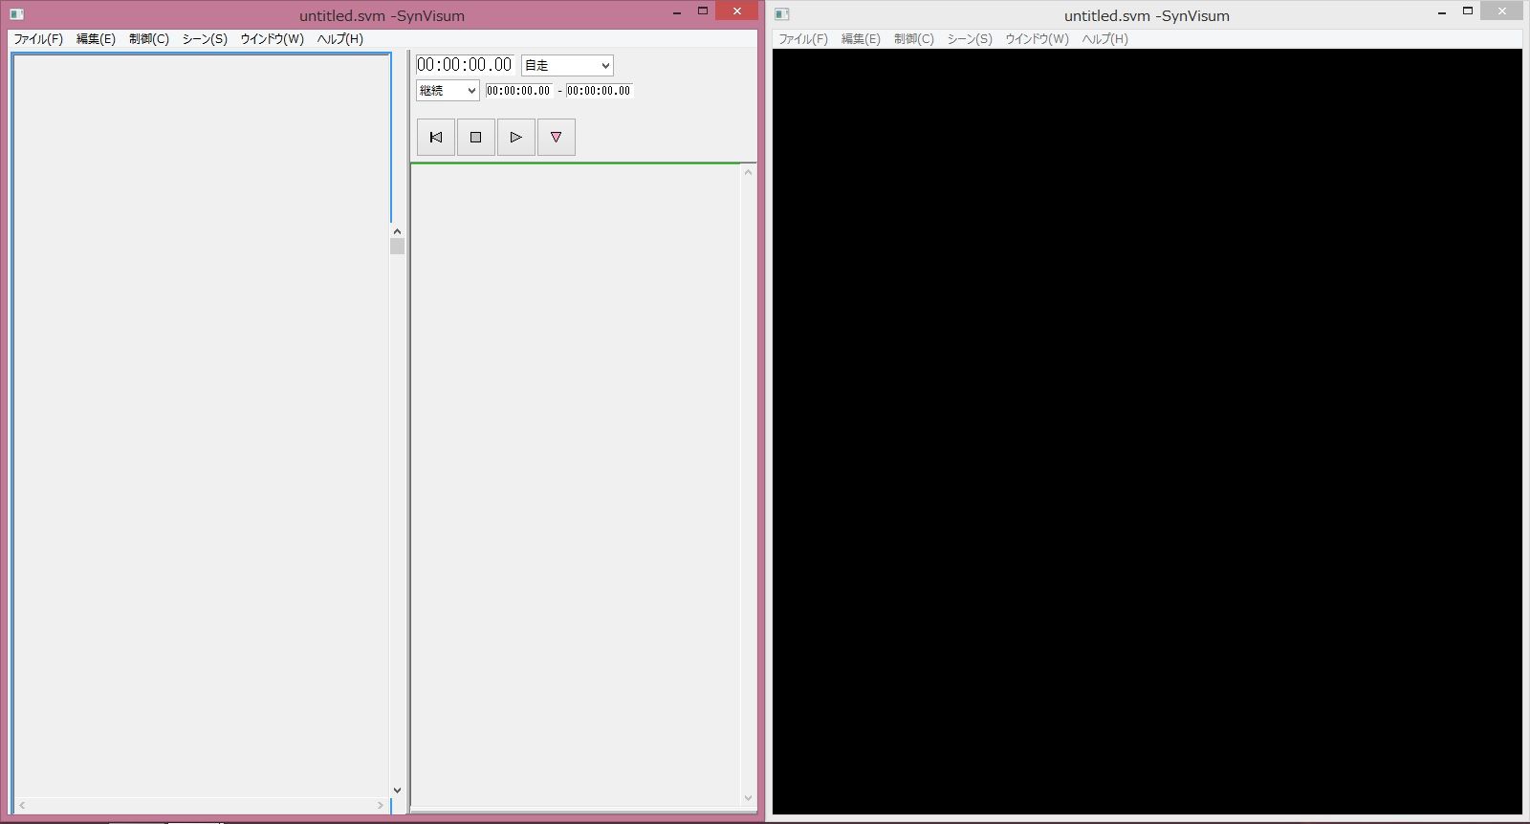This screenshot has height=824, width=1530.
Task: Click up arrow of timeline list scrollbar
Action: (x=748, y=172)
